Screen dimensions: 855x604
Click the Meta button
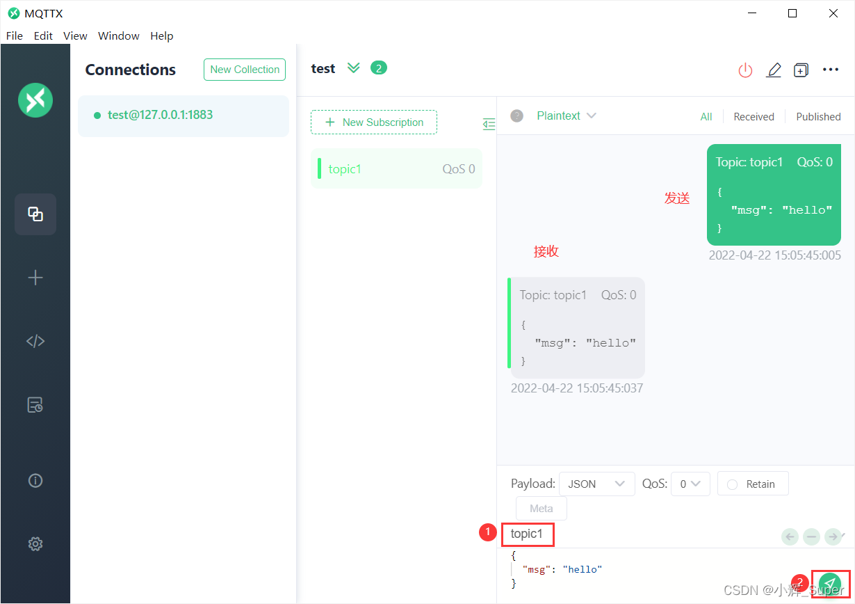[541, 509]
